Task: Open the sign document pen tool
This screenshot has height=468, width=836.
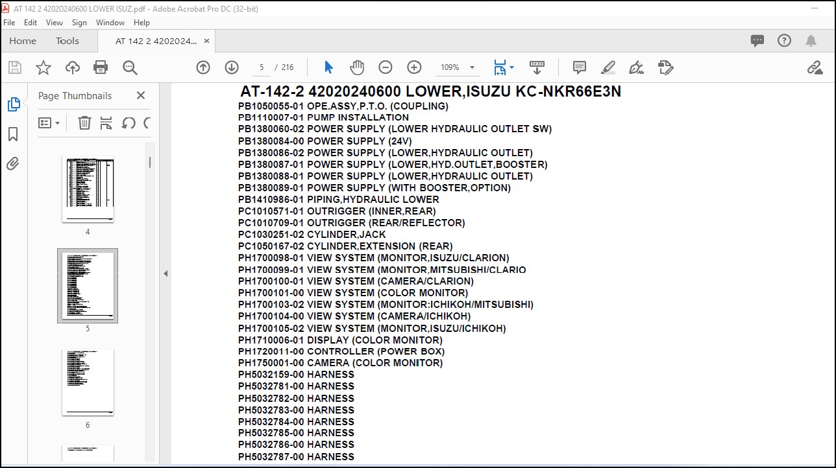Action: [637, 67]
